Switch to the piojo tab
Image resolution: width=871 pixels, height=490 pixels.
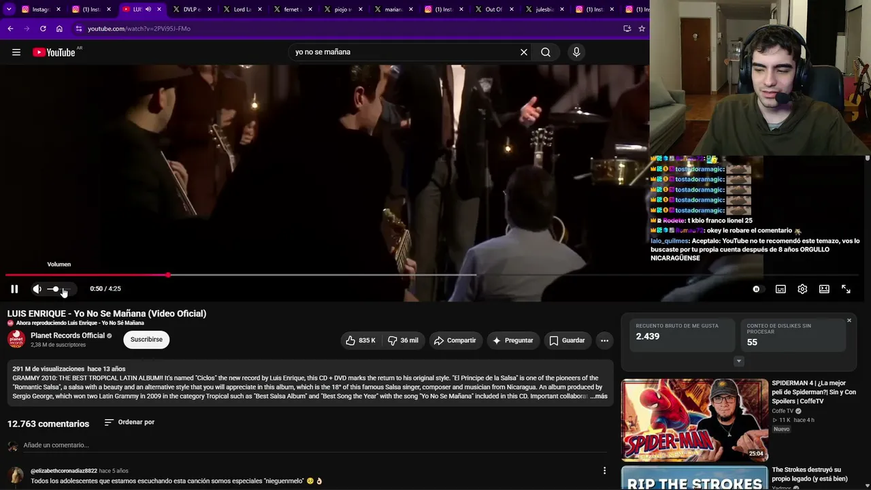pyautogui.click(x=342, y=10)
